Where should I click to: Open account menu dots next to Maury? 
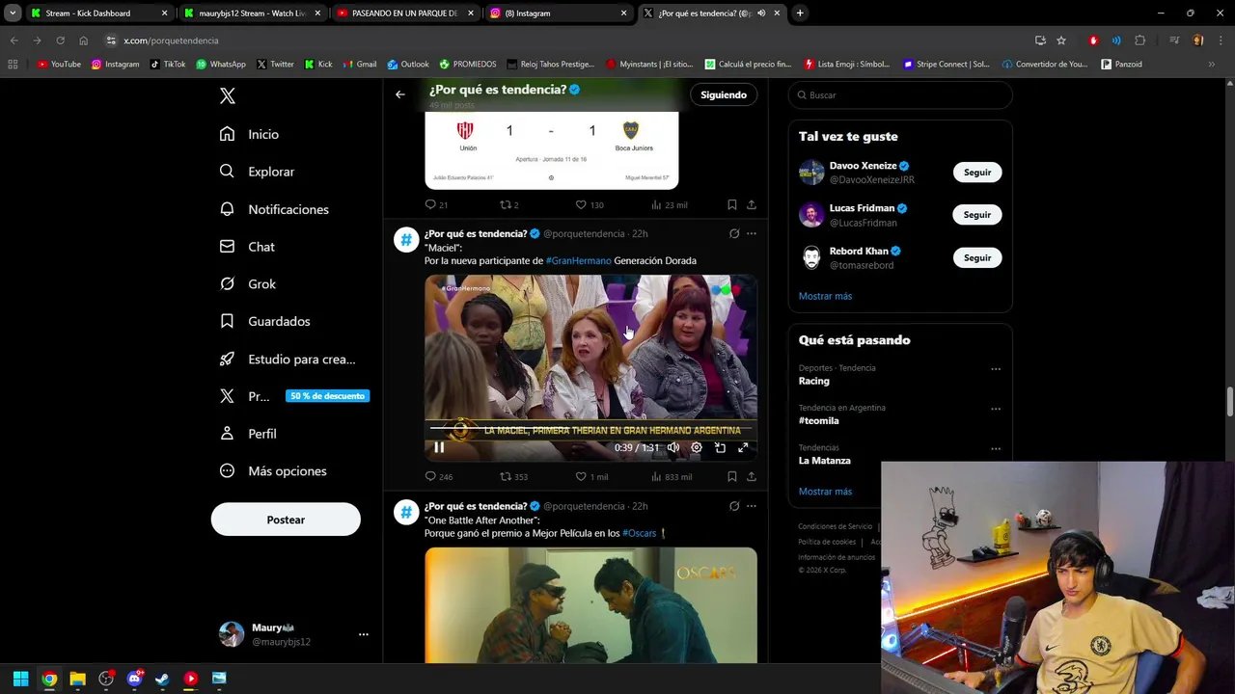[364, 634]
